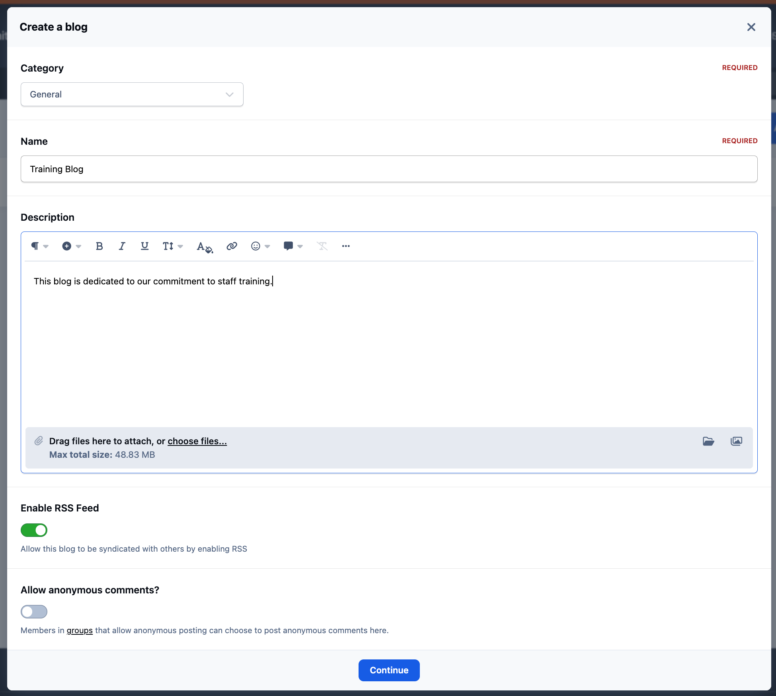Viewport: 776px width, 696px height.
Task: Click dropdown arrow next to plus icon
Action: tap(78, 247)
